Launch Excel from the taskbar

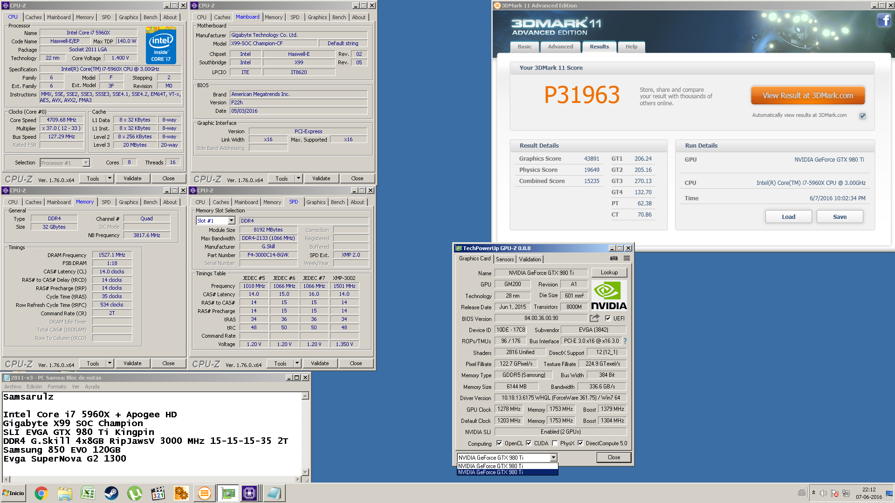[88, 493]
